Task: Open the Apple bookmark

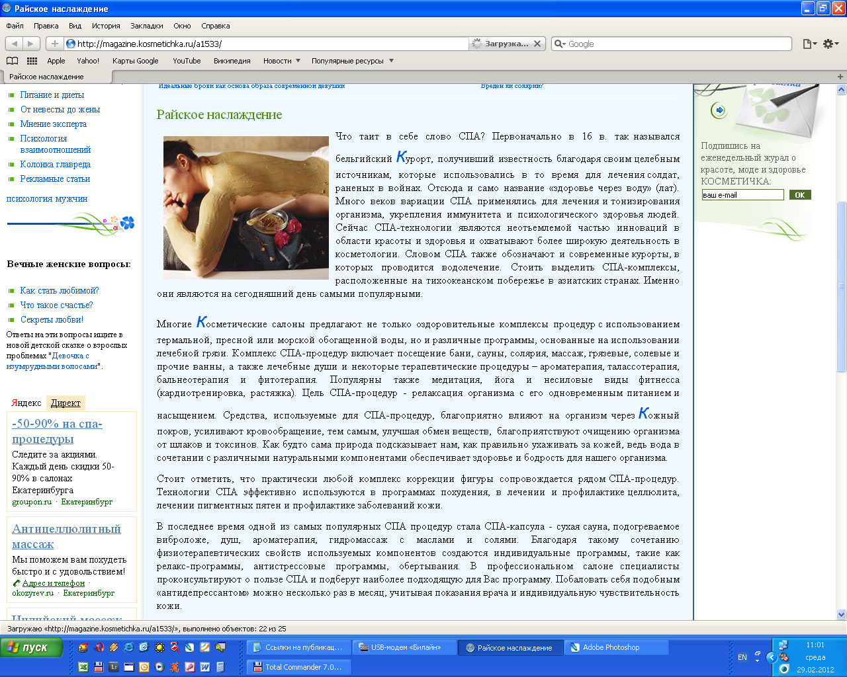Action: [56, 61]
